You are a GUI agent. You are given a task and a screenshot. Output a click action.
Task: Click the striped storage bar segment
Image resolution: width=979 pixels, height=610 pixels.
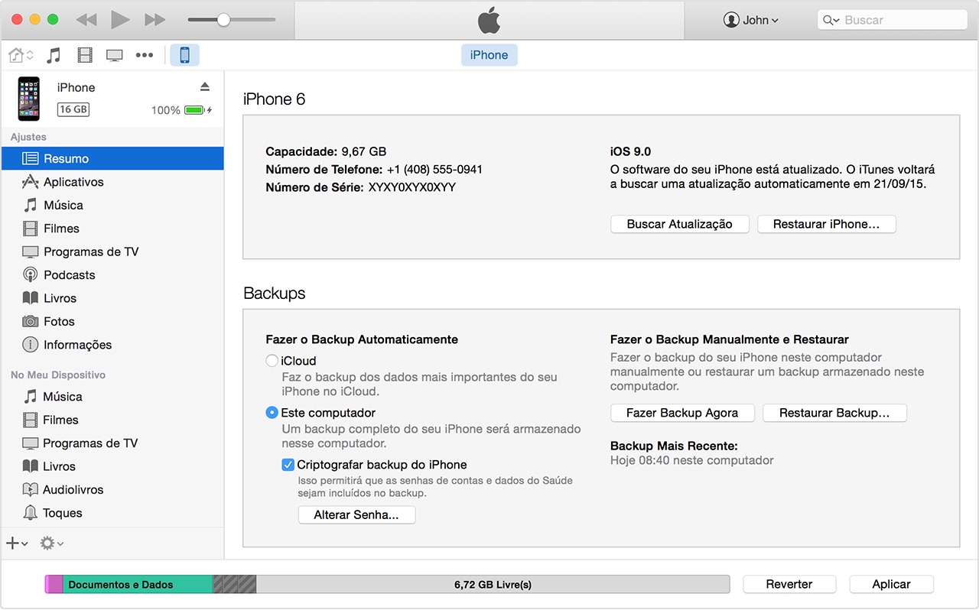(234, 585)
